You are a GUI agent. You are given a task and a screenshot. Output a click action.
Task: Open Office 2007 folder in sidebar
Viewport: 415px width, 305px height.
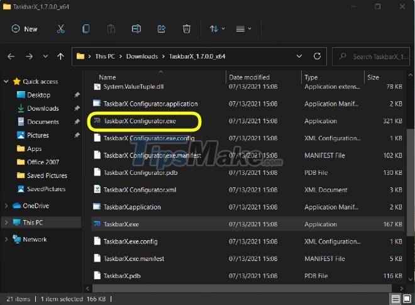coord(43,162)
